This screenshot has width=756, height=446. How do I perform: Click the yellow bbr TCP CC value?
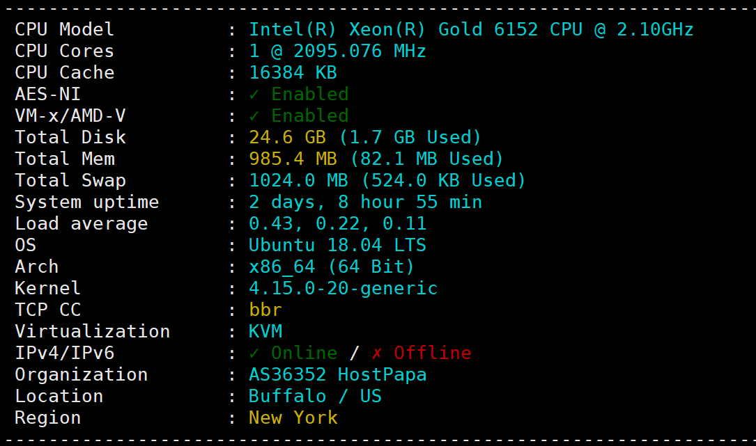(265, 310)
